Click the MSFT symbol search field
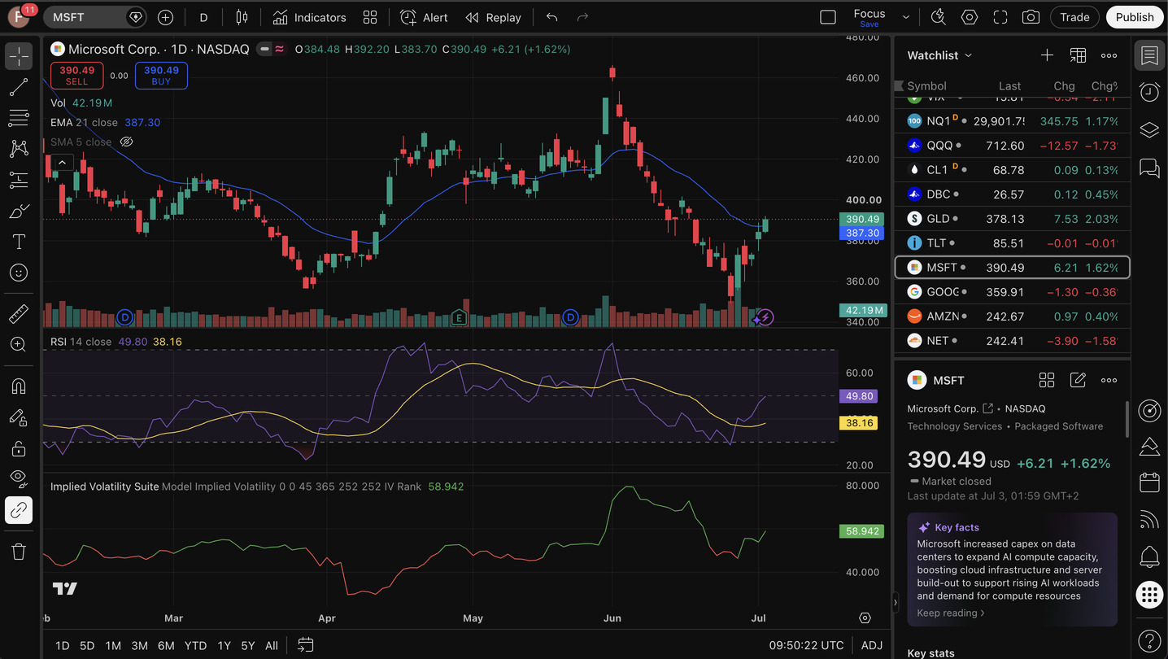 click(94, 17)
